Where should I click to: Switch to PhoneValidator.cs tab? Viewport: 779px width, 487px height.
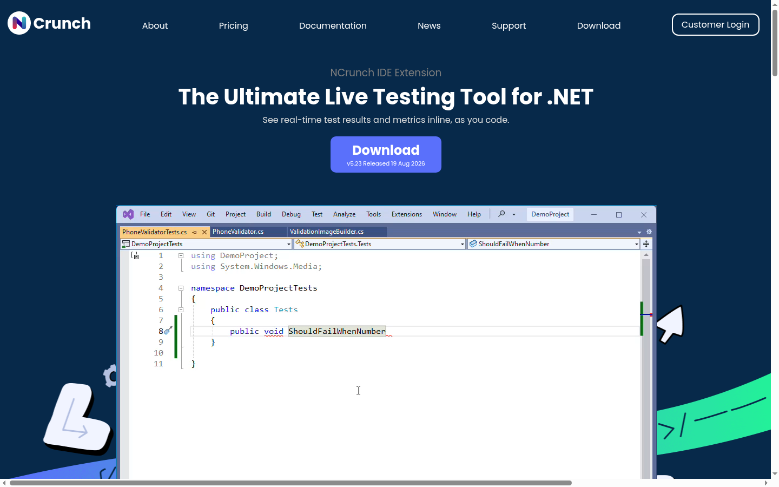coord(248,232)
